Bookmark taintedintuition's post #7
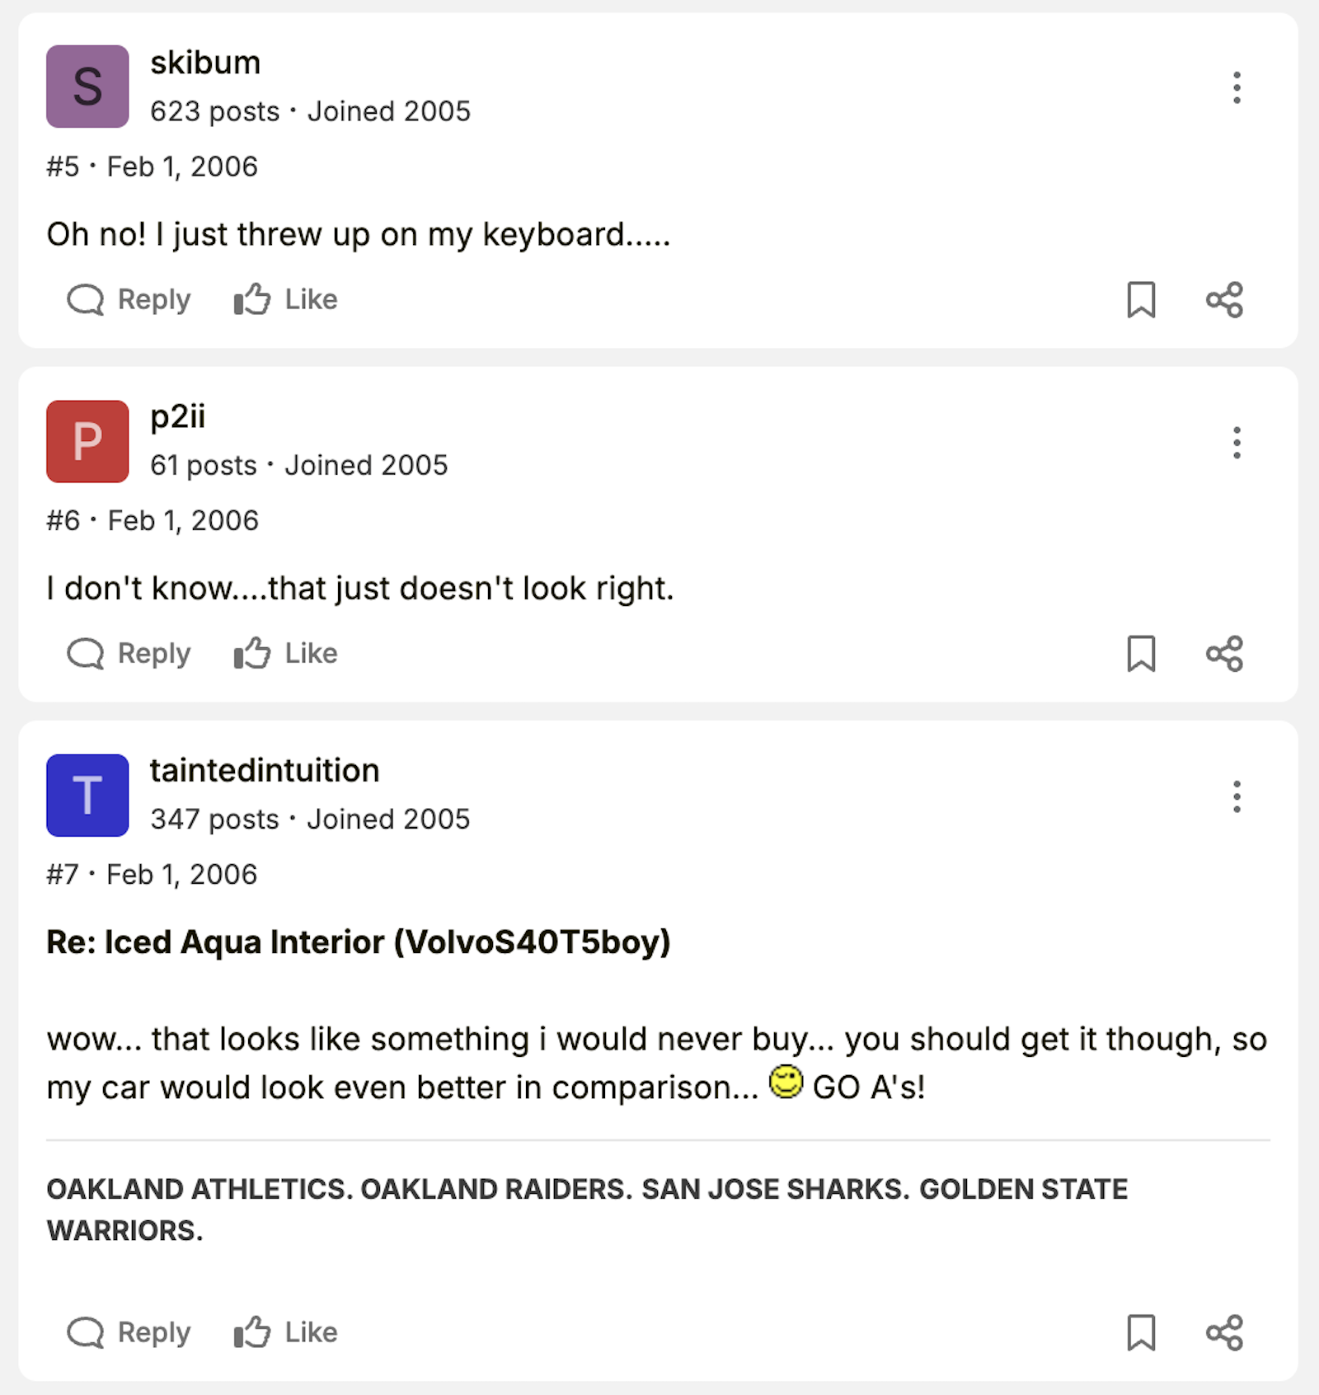The image size is (1319, 1395). point(1141,1332)
